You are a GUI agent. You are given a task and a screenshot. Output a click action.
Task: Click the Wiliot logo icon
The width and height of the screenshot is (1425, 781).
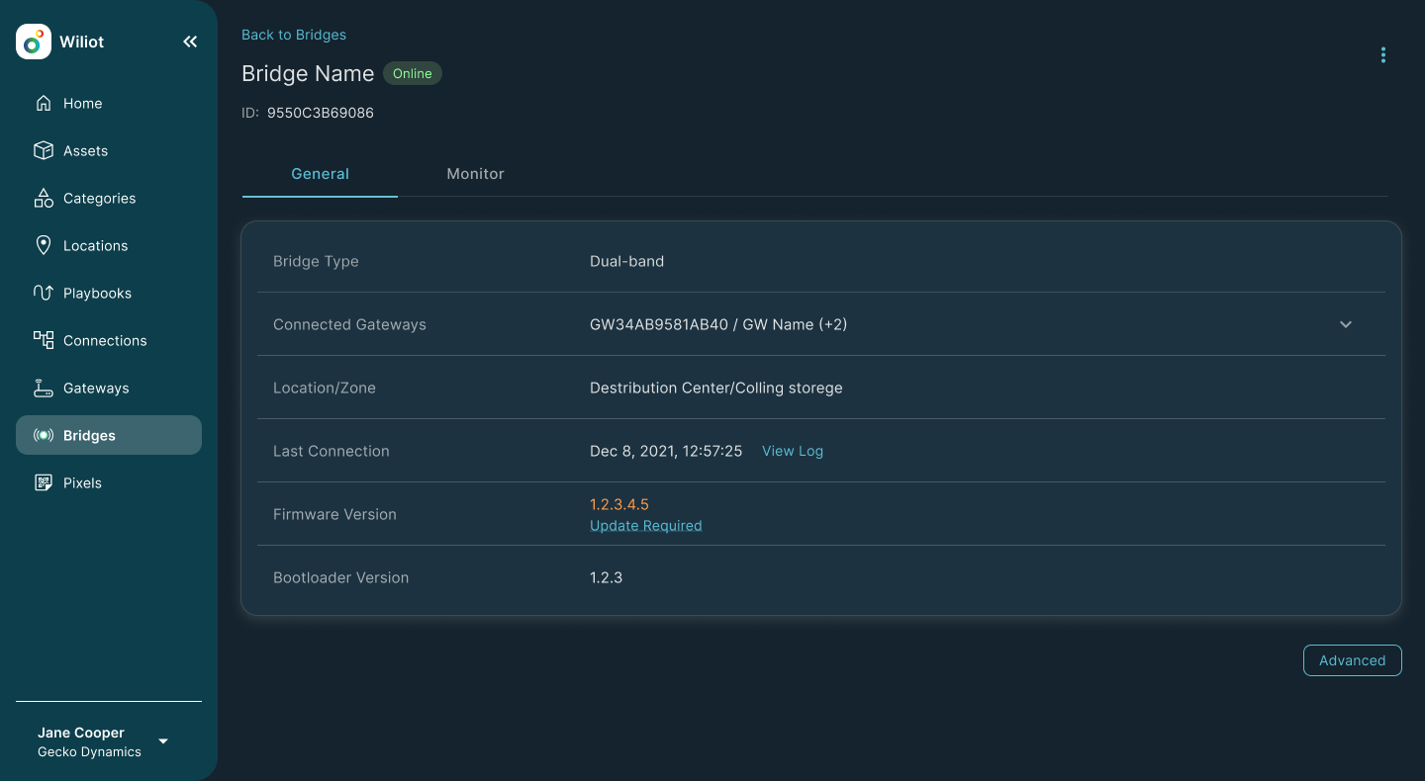(x=34, y=42)
